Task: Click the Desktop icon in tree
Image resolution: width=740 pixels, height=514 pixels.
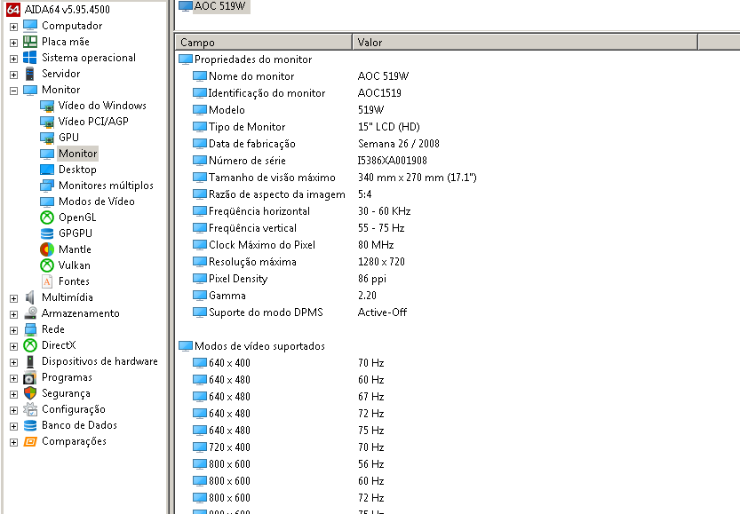Action: point(47,170)
